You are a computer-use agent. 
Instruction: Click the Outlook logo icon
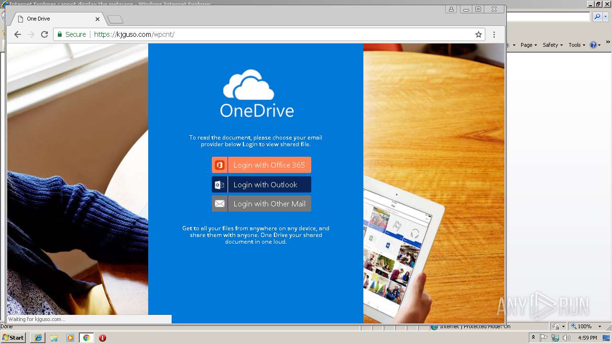[219, 184]
